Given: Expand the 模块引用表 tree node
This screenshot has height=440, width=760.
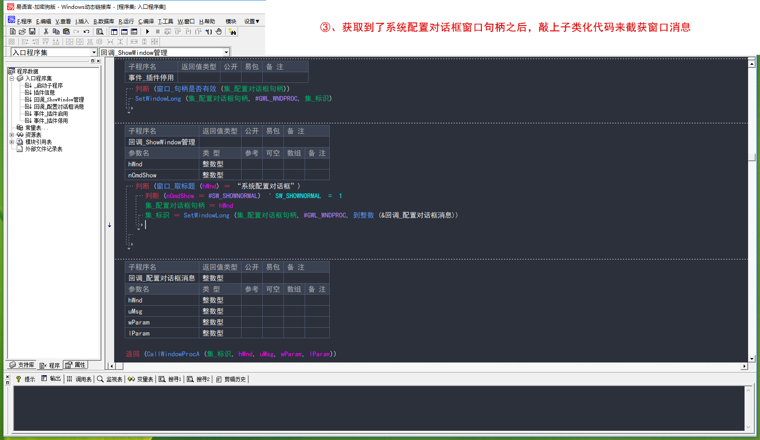Looking at the screenshot, I should pyautogui.click(x=12, y=142).
